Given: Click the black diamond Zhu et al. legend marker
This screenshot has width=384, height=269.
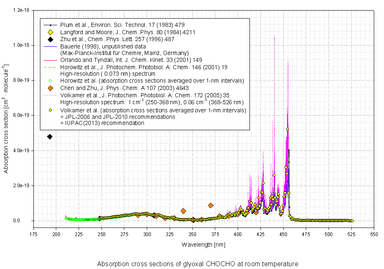Looking at the screenshot, I should click(x=51, y=39).
